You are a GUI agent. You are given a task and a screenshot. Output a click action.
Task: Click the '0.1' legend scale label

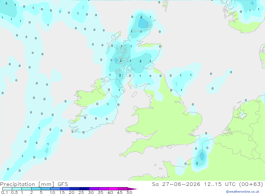pos(5,192)
